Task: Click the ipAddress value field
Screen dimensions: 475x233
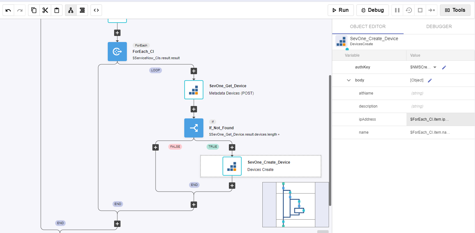Action: (x=441, y=119)
